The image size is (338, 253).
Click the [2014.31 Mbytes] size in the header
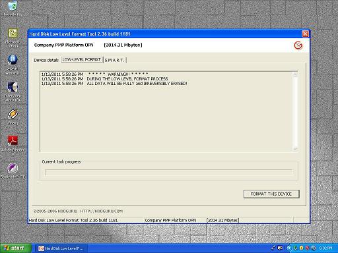[123, 45]
